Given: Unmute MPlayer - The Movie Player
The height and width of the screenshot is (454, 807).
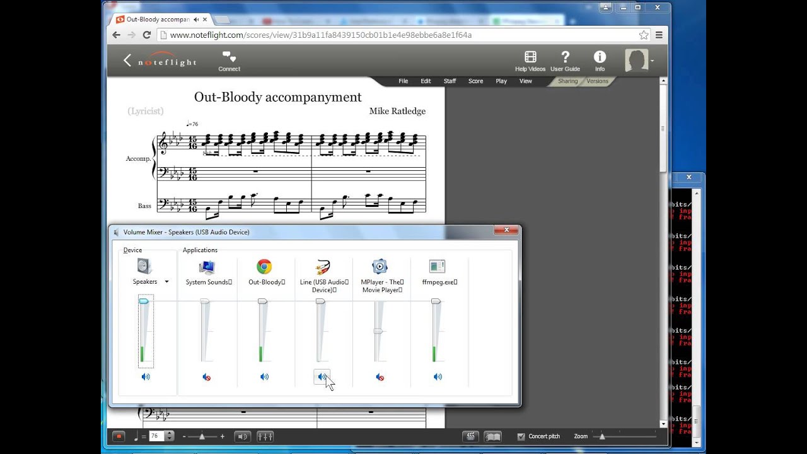Looking at the screenshot, I should [x=380, y=377].
